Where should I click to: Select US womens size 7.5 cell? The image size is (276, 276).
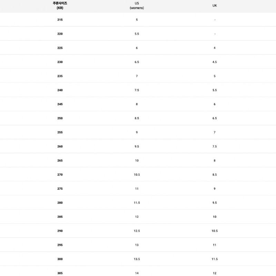[137, 90]
